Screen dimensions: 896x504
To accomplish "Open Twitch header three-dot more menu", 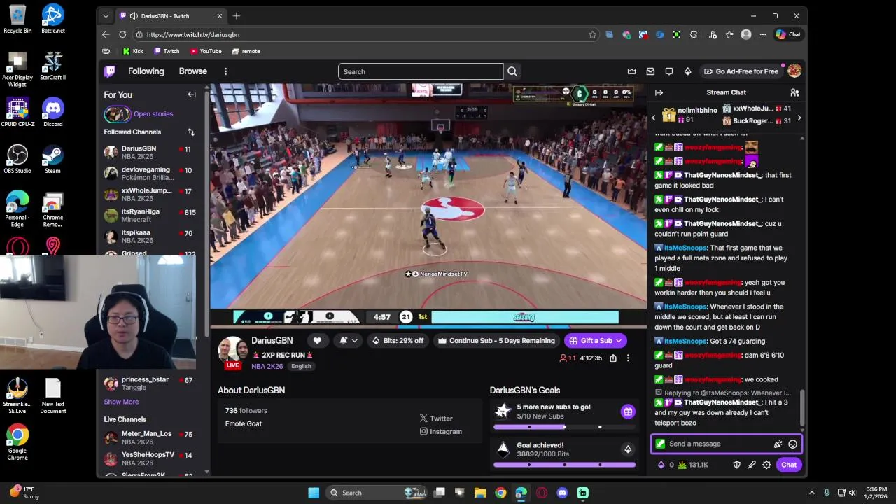I will 225,71.
